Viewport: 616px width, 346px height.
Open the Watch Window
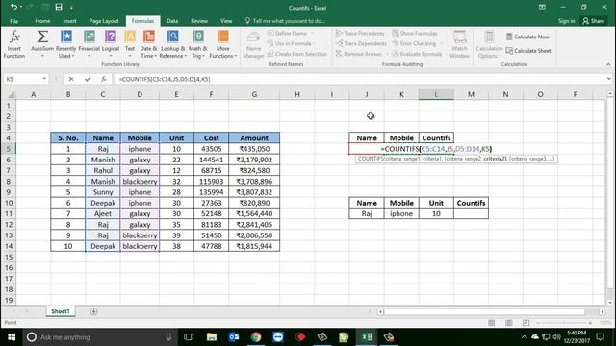(x=459, y=44)
